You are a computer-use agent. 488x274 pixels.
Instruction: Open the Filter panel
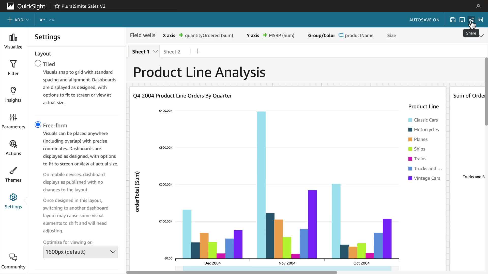[x=13, y=68]
